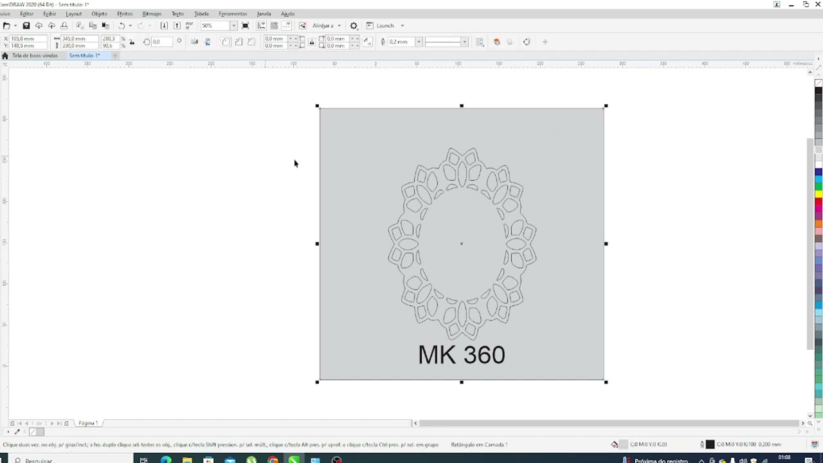
Task: Toggle the Show grid icon
Action: pyautogui.click(x=274, y=26)
